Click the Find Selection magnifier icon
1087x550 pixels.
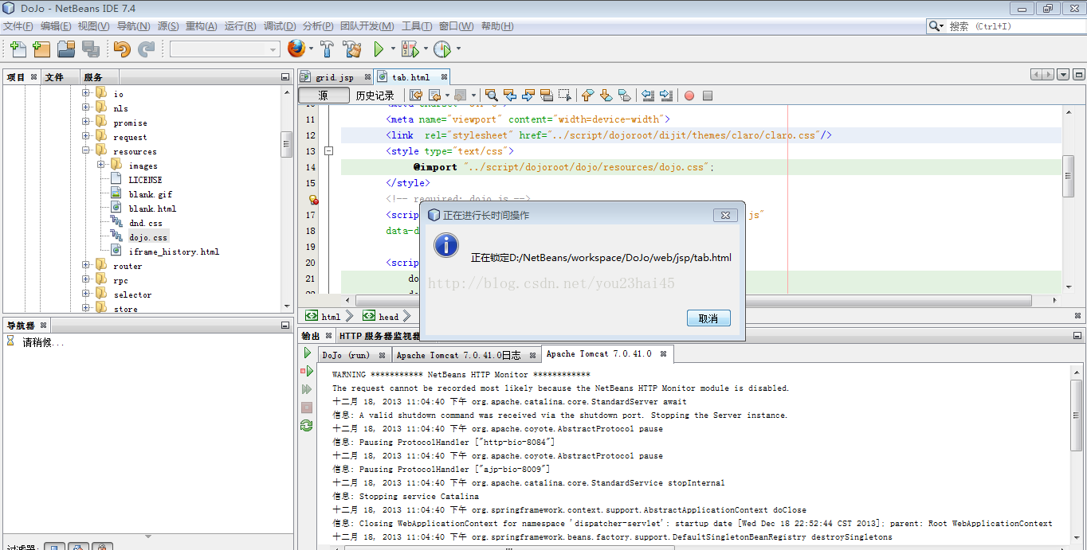492,96
